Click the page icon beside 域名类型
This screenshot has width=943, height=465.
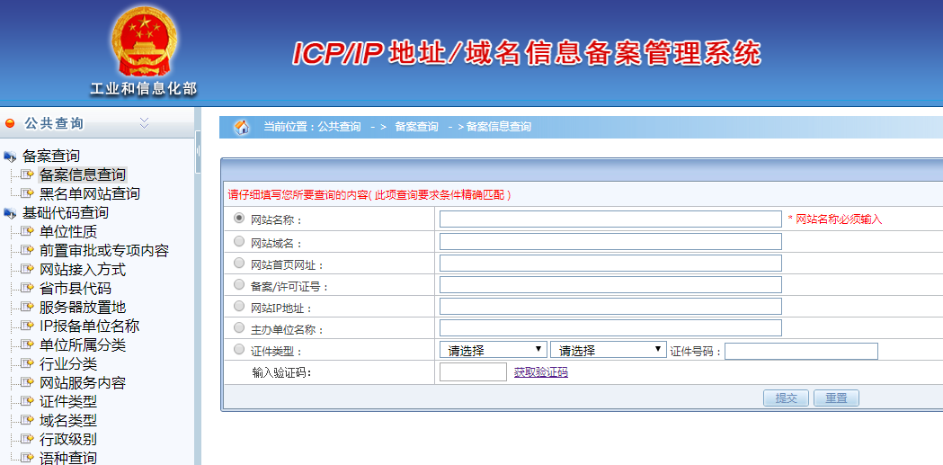point(27,420)
